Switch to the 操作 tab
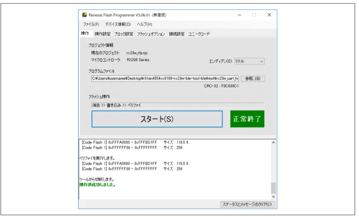The height and width of the screenshot is (217, 359). [85, 33]
